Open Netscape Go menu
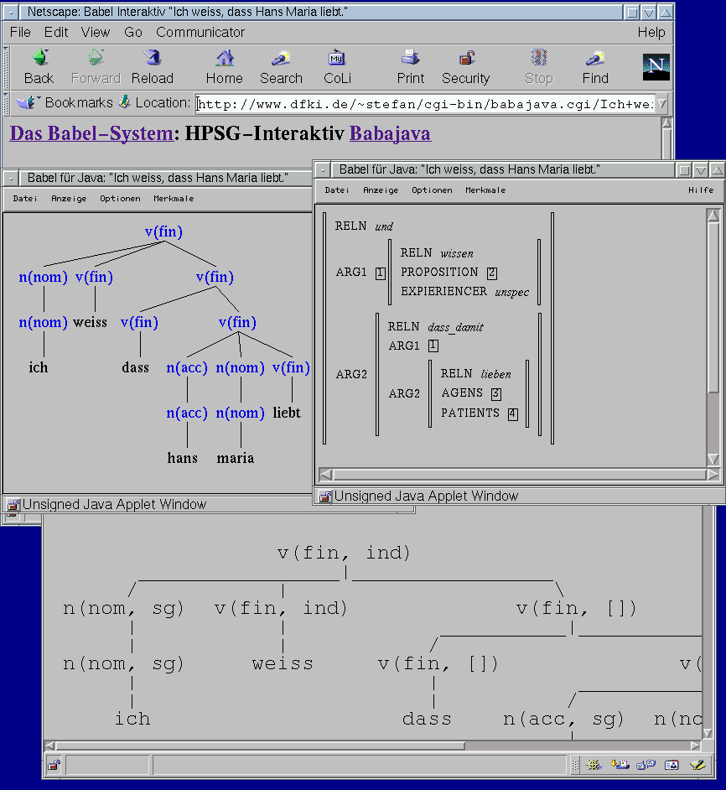Image resolution: width=726 pixels, height=790 pixels. (x=133, y=32)
